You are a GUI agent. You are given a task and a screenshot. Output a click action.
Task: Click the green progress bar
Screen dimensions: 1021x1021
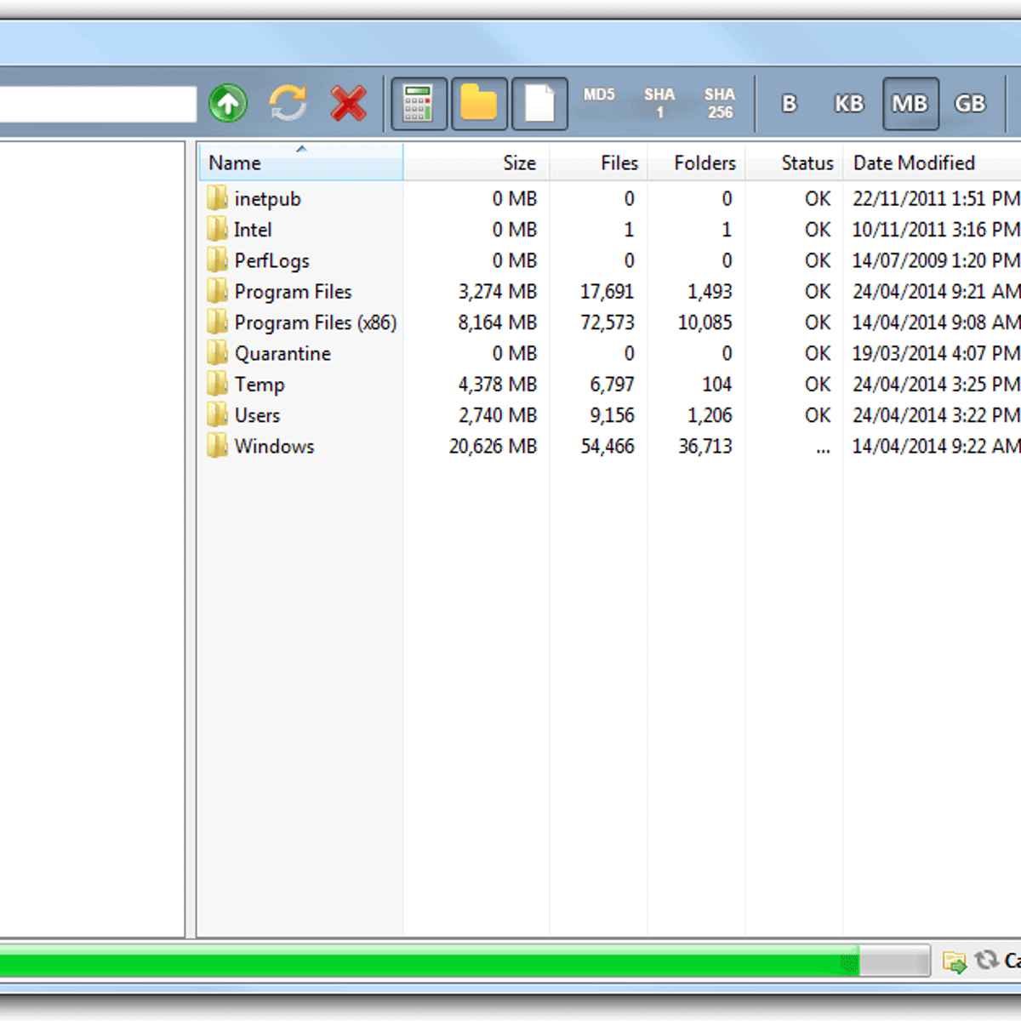[x=425, y=961]
